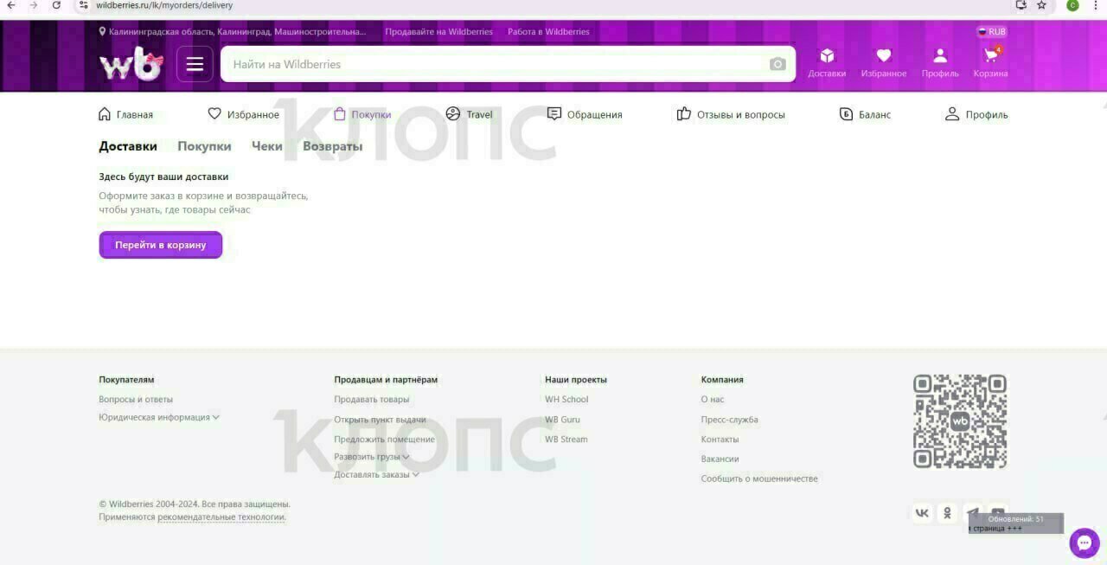1107x565 pixels.
Task: Open the рекомендательные технологии link
Action: (221, 517)
